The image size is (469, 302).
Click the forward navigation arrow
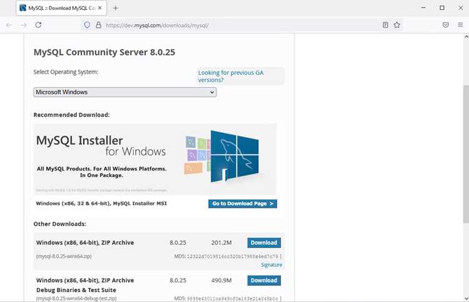point(24,25)
